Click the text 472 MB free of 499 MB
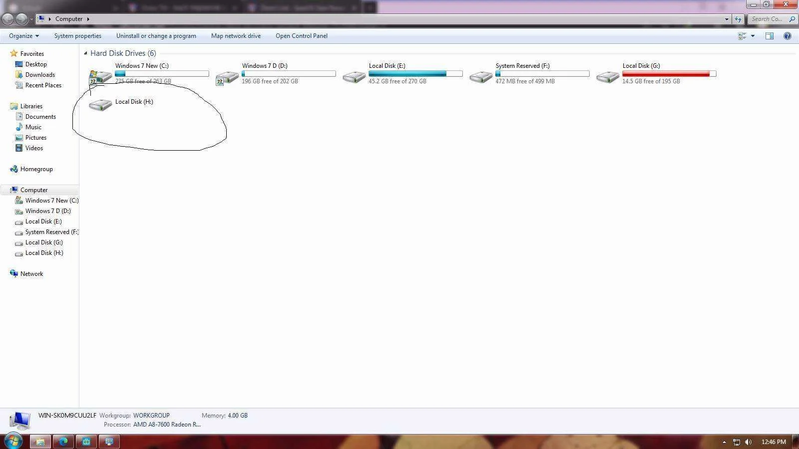This screenshot has height=449, width=799. tap(525, 81)
